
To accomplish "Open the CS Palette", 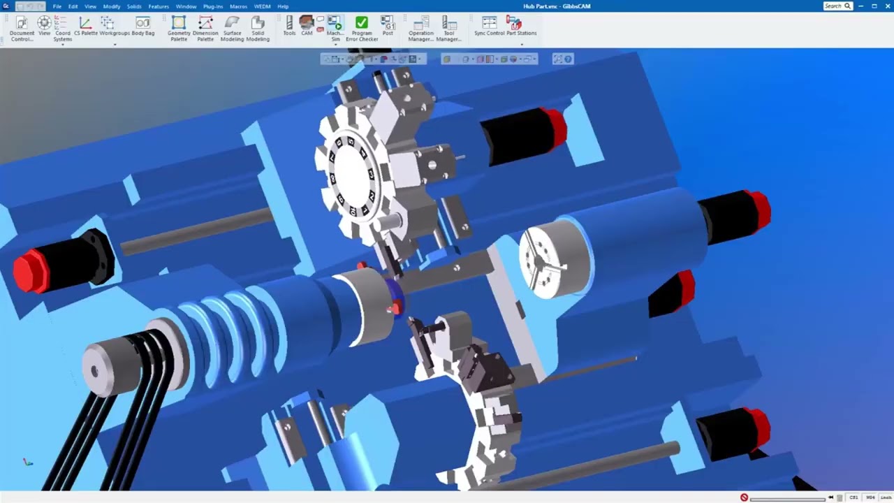I will coord(86,27).
